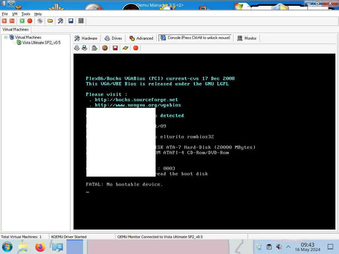Select the Virtual Machines panel tab
339x254 pixels.
pos(16,29)
